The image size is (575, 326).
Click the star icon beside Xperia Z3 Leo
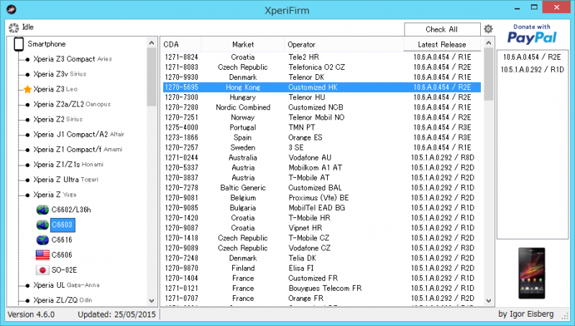click(27, 89)
